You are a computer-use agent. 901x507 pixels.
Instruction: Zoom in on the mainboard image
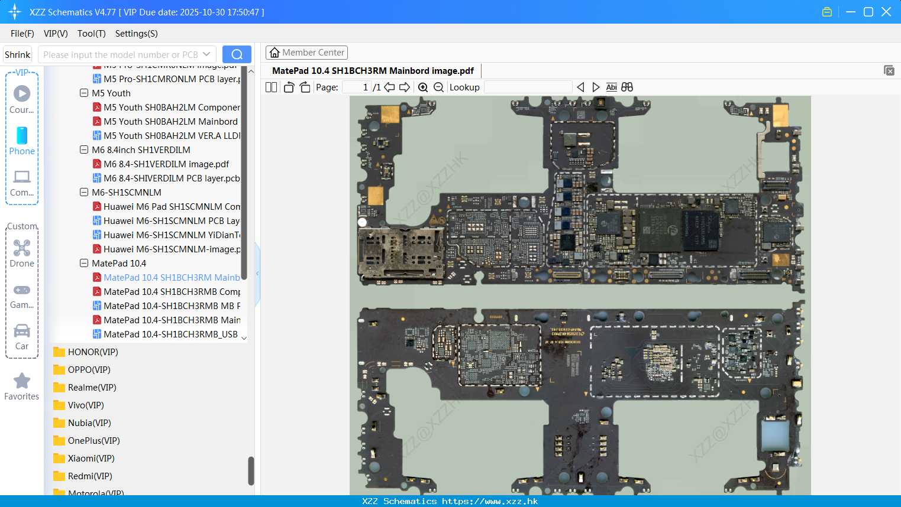point(423,87)
